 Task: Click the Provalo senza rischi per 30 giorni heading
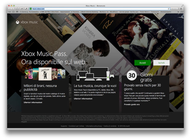(x=142, y=87)
